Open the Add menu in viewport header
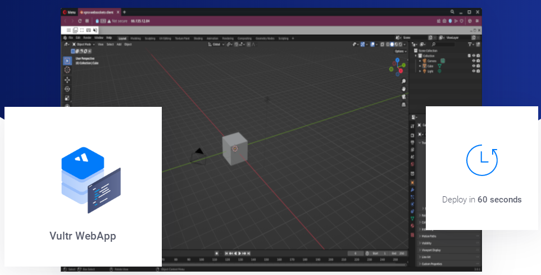 tap(119, 44)
